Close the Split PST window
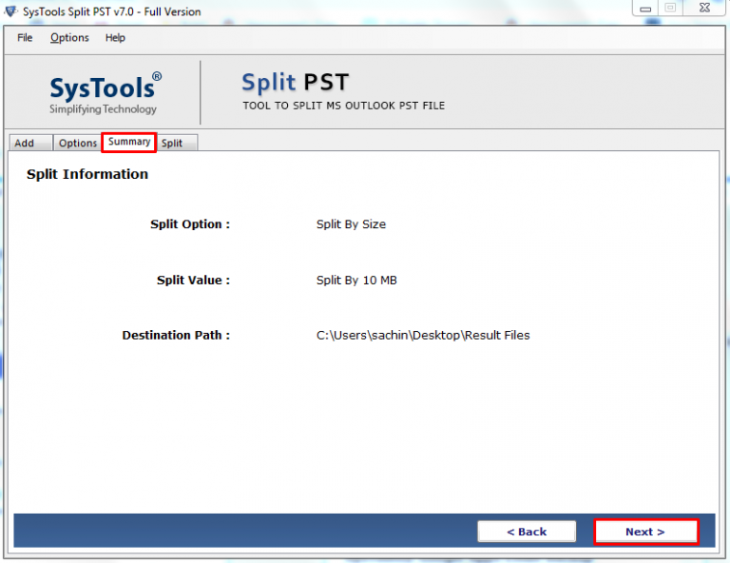The image size is (730, 563). pyautogui.click(x=704, y=8)
